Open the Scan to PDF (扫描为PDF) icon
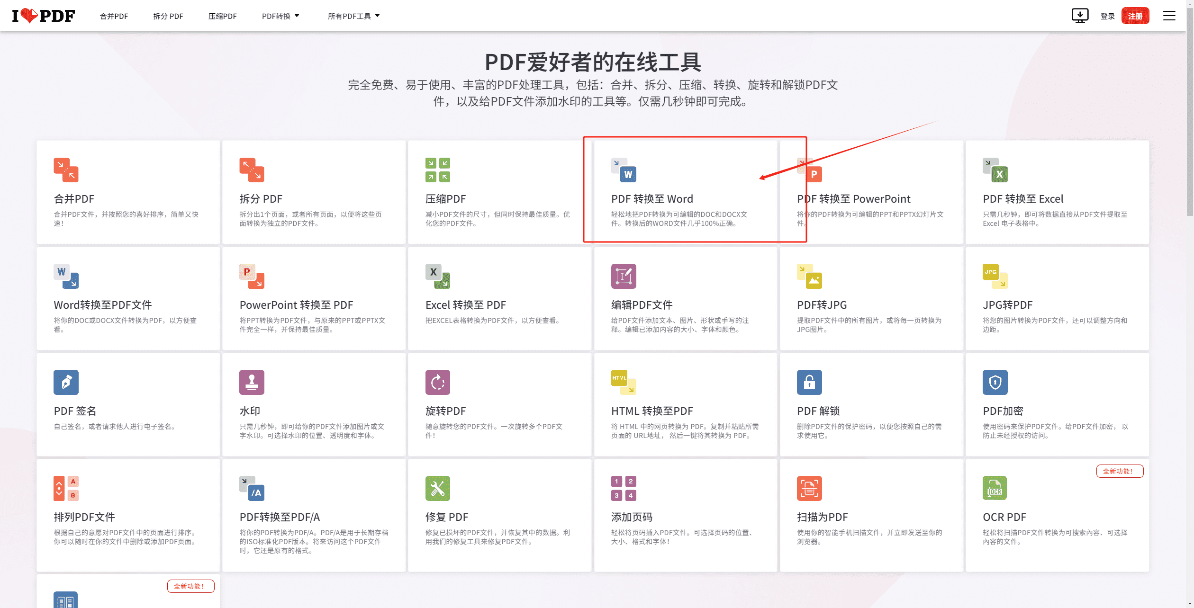 pos(809,488)
